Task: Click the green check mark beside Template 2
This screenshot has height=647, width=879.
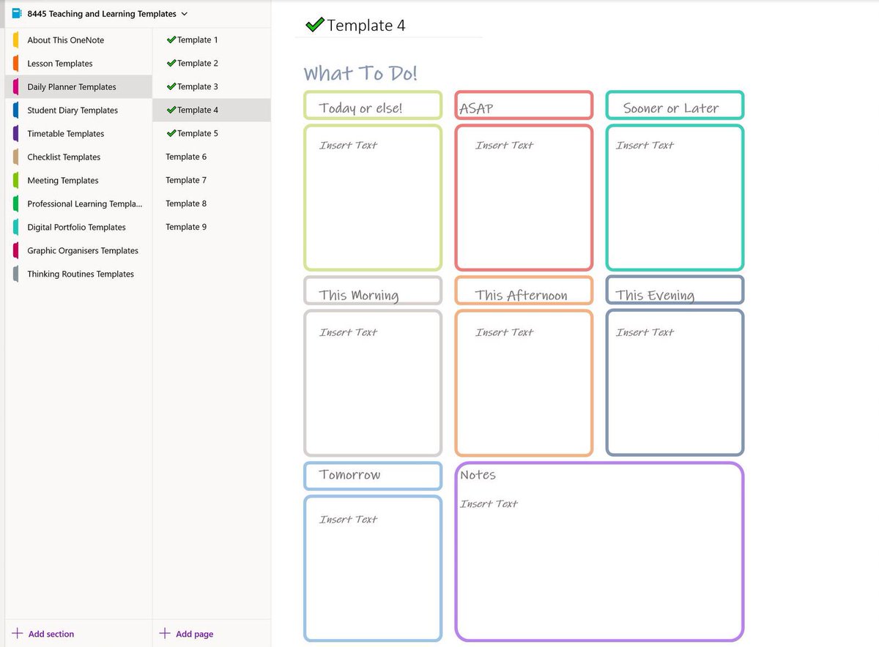Action: click(171, 63)
